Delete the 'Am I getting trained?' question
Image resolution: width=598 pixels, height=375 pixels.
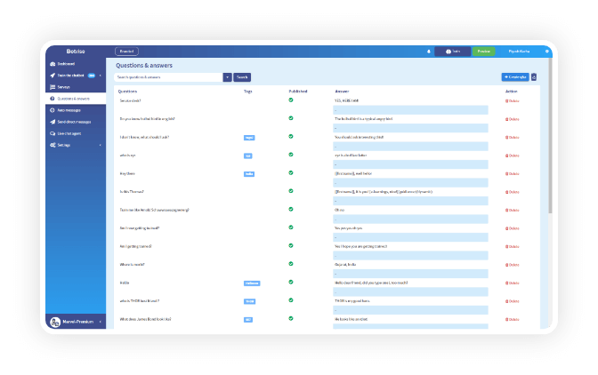pyautogui.click(x=513, y=247)
